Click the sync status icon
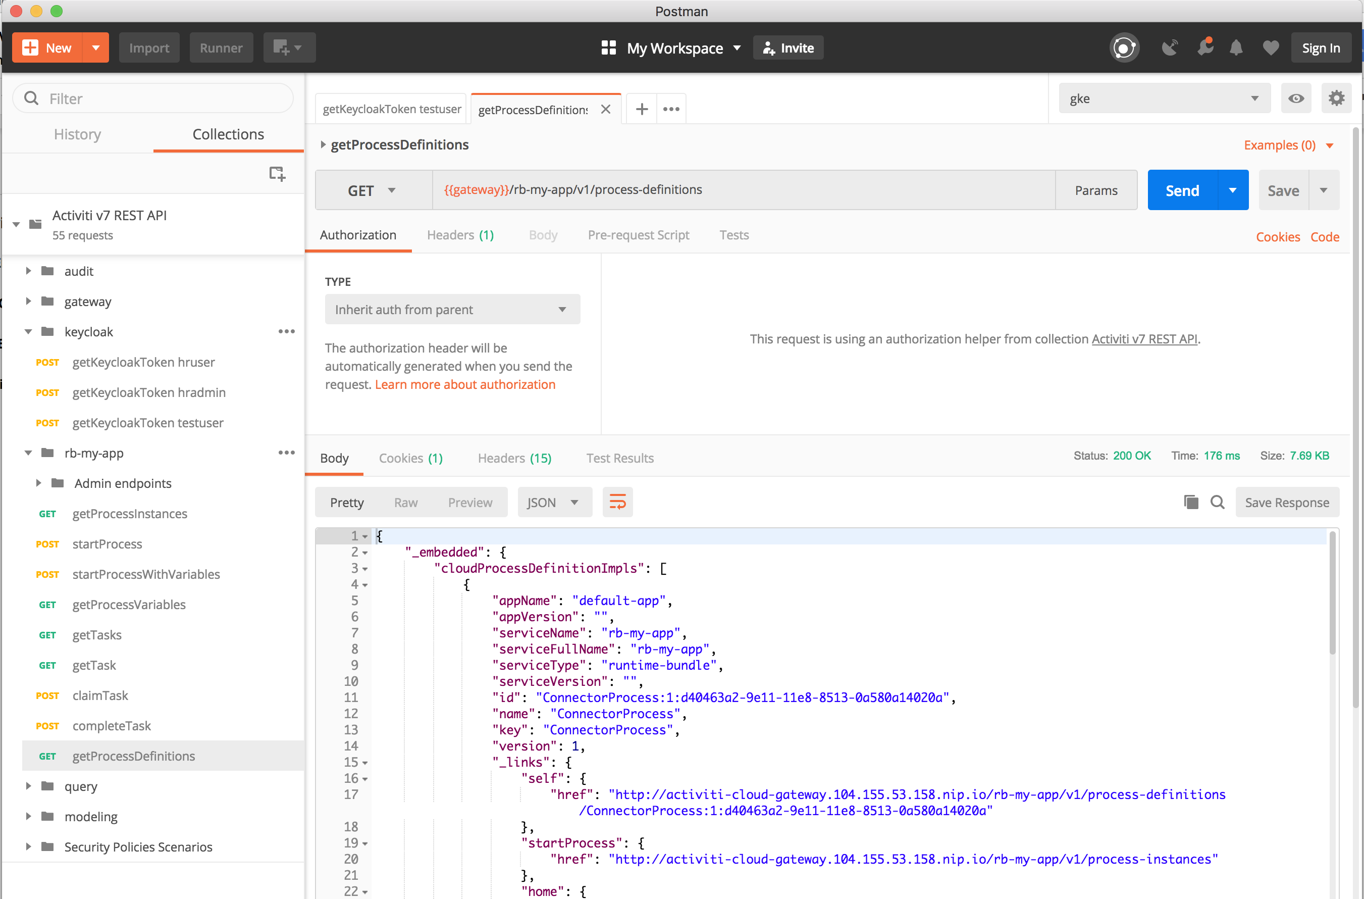Image resolution: width=1364 pixels, height=899 pixels. click(x=1124, y=47)
